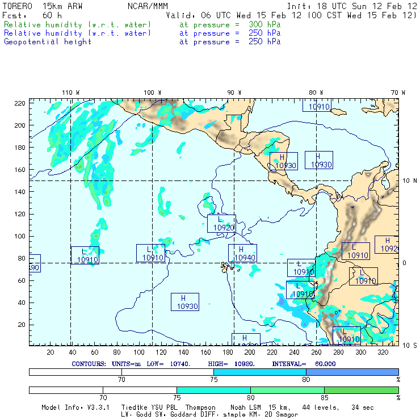
Task: Click the dark green above-85% segment of the lower colorbar
Action: tap(362, 390)
